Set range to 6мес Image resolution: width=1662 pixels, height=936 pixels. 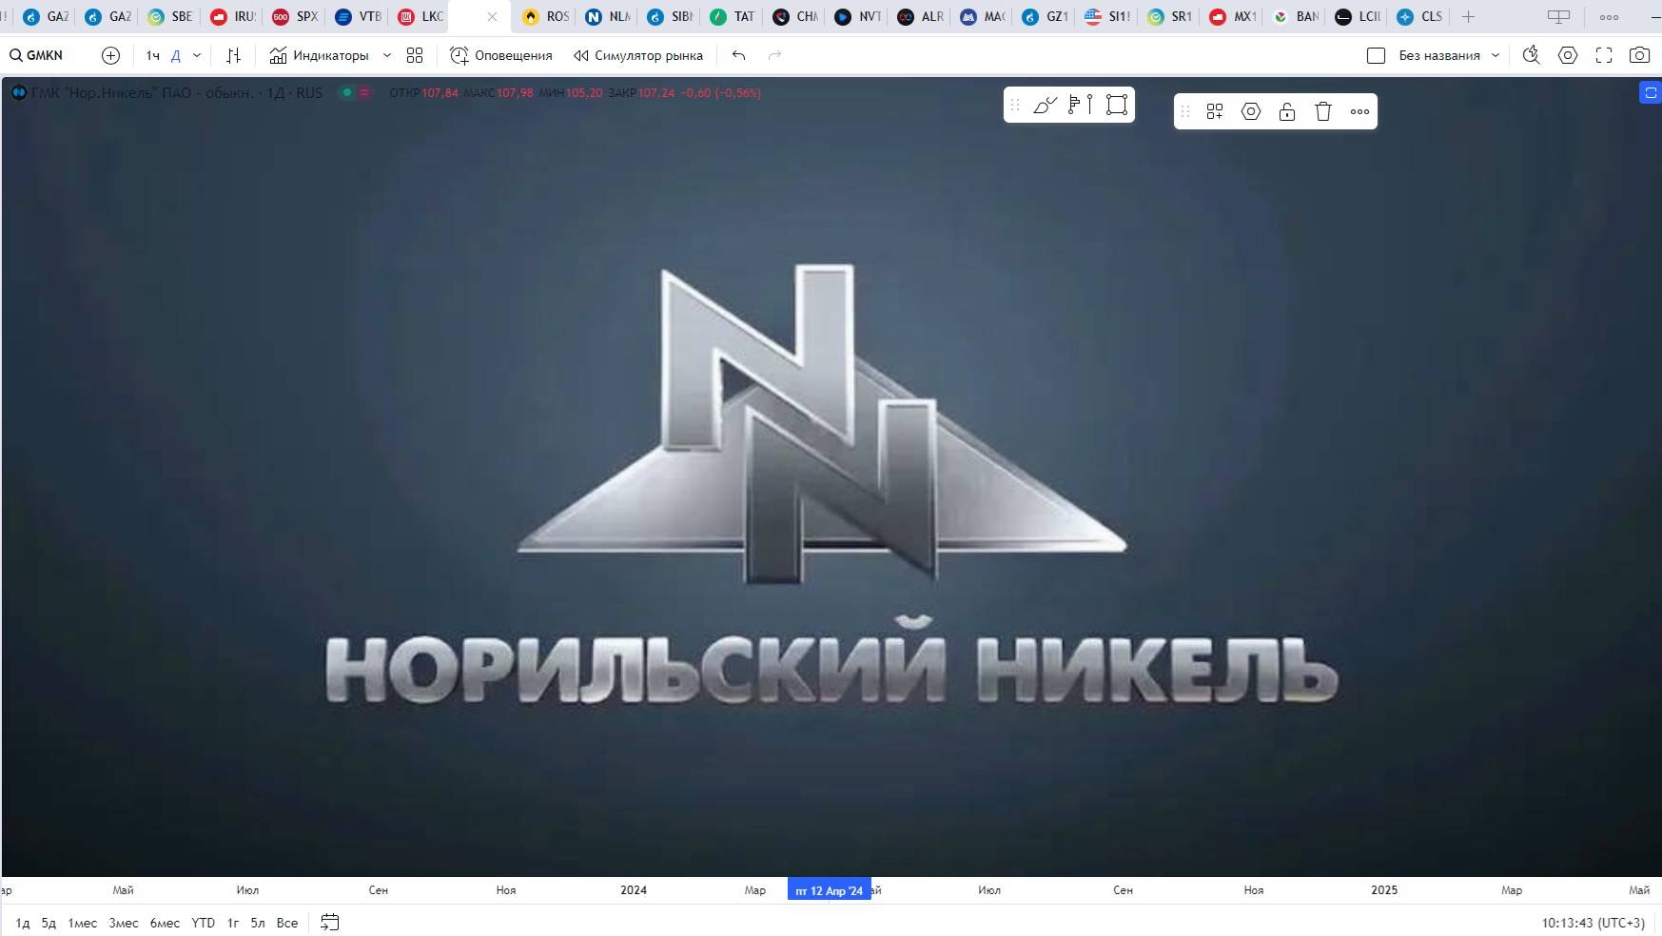click(165, 923)
